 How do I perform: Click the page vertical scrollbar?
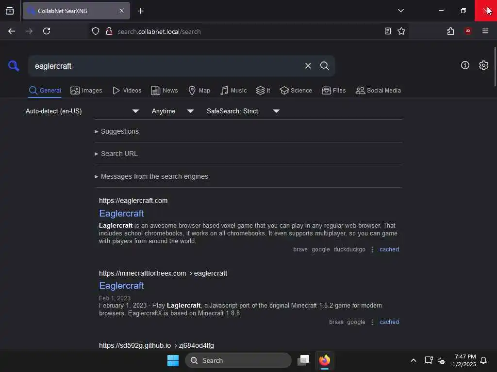[495, 66]
